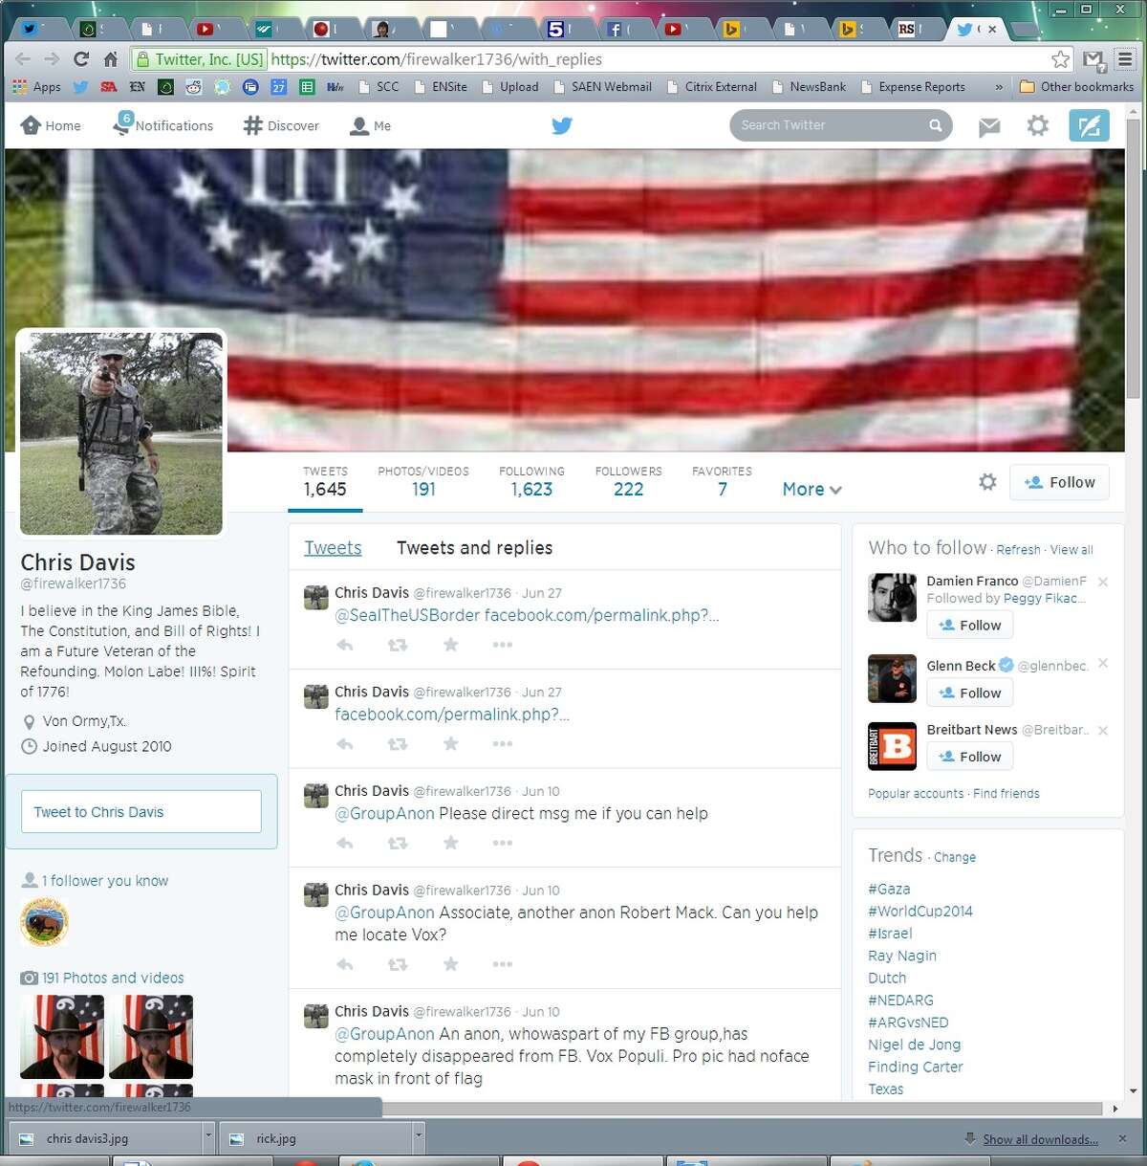Open the Discover hashtag icon
This screenshot has height=1166, width=1147.
click(x=251, y=125)
